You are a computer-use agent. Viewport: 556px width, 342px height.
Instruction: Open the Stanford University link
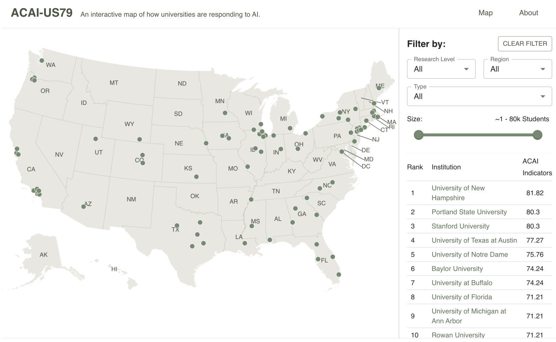[x=460, y=226]
